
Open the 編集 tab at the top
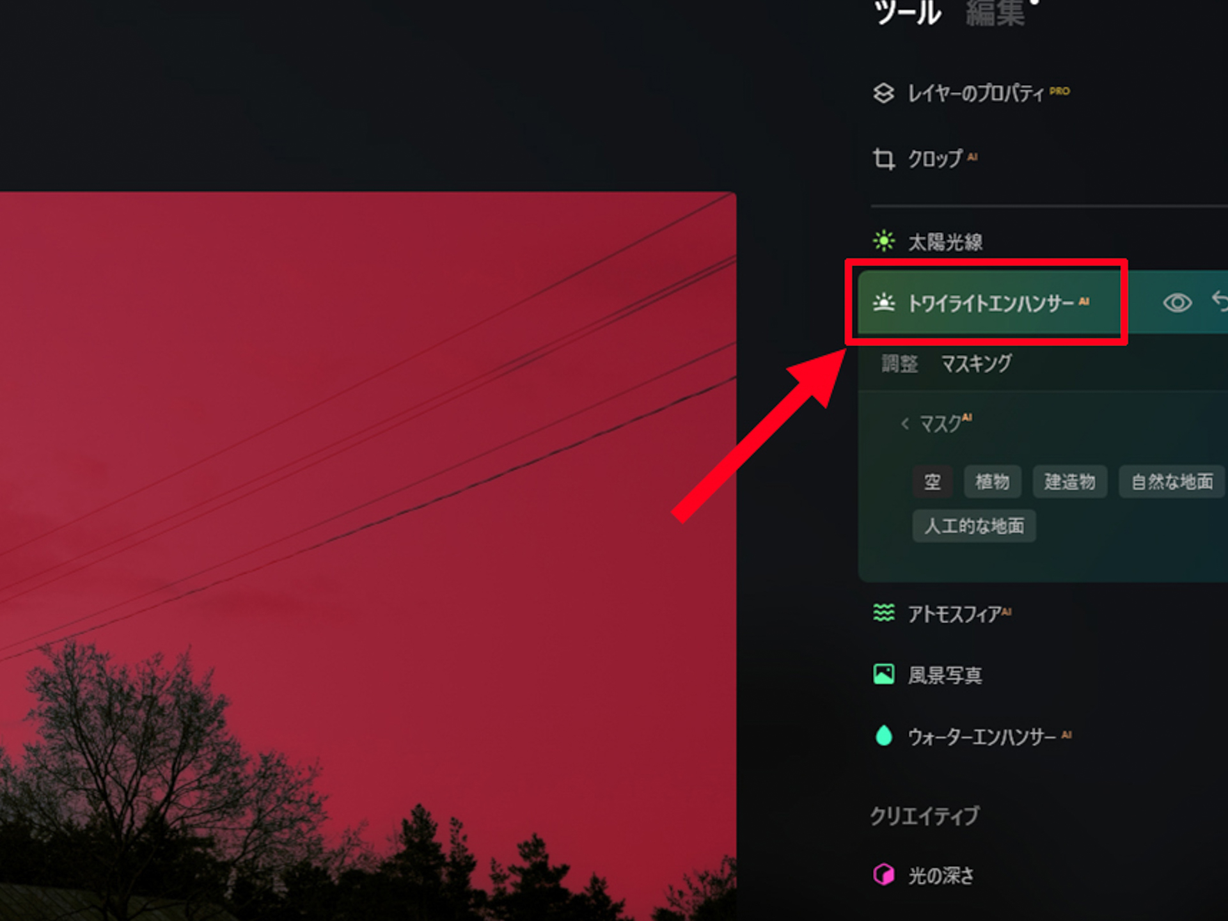click(995, 13)
